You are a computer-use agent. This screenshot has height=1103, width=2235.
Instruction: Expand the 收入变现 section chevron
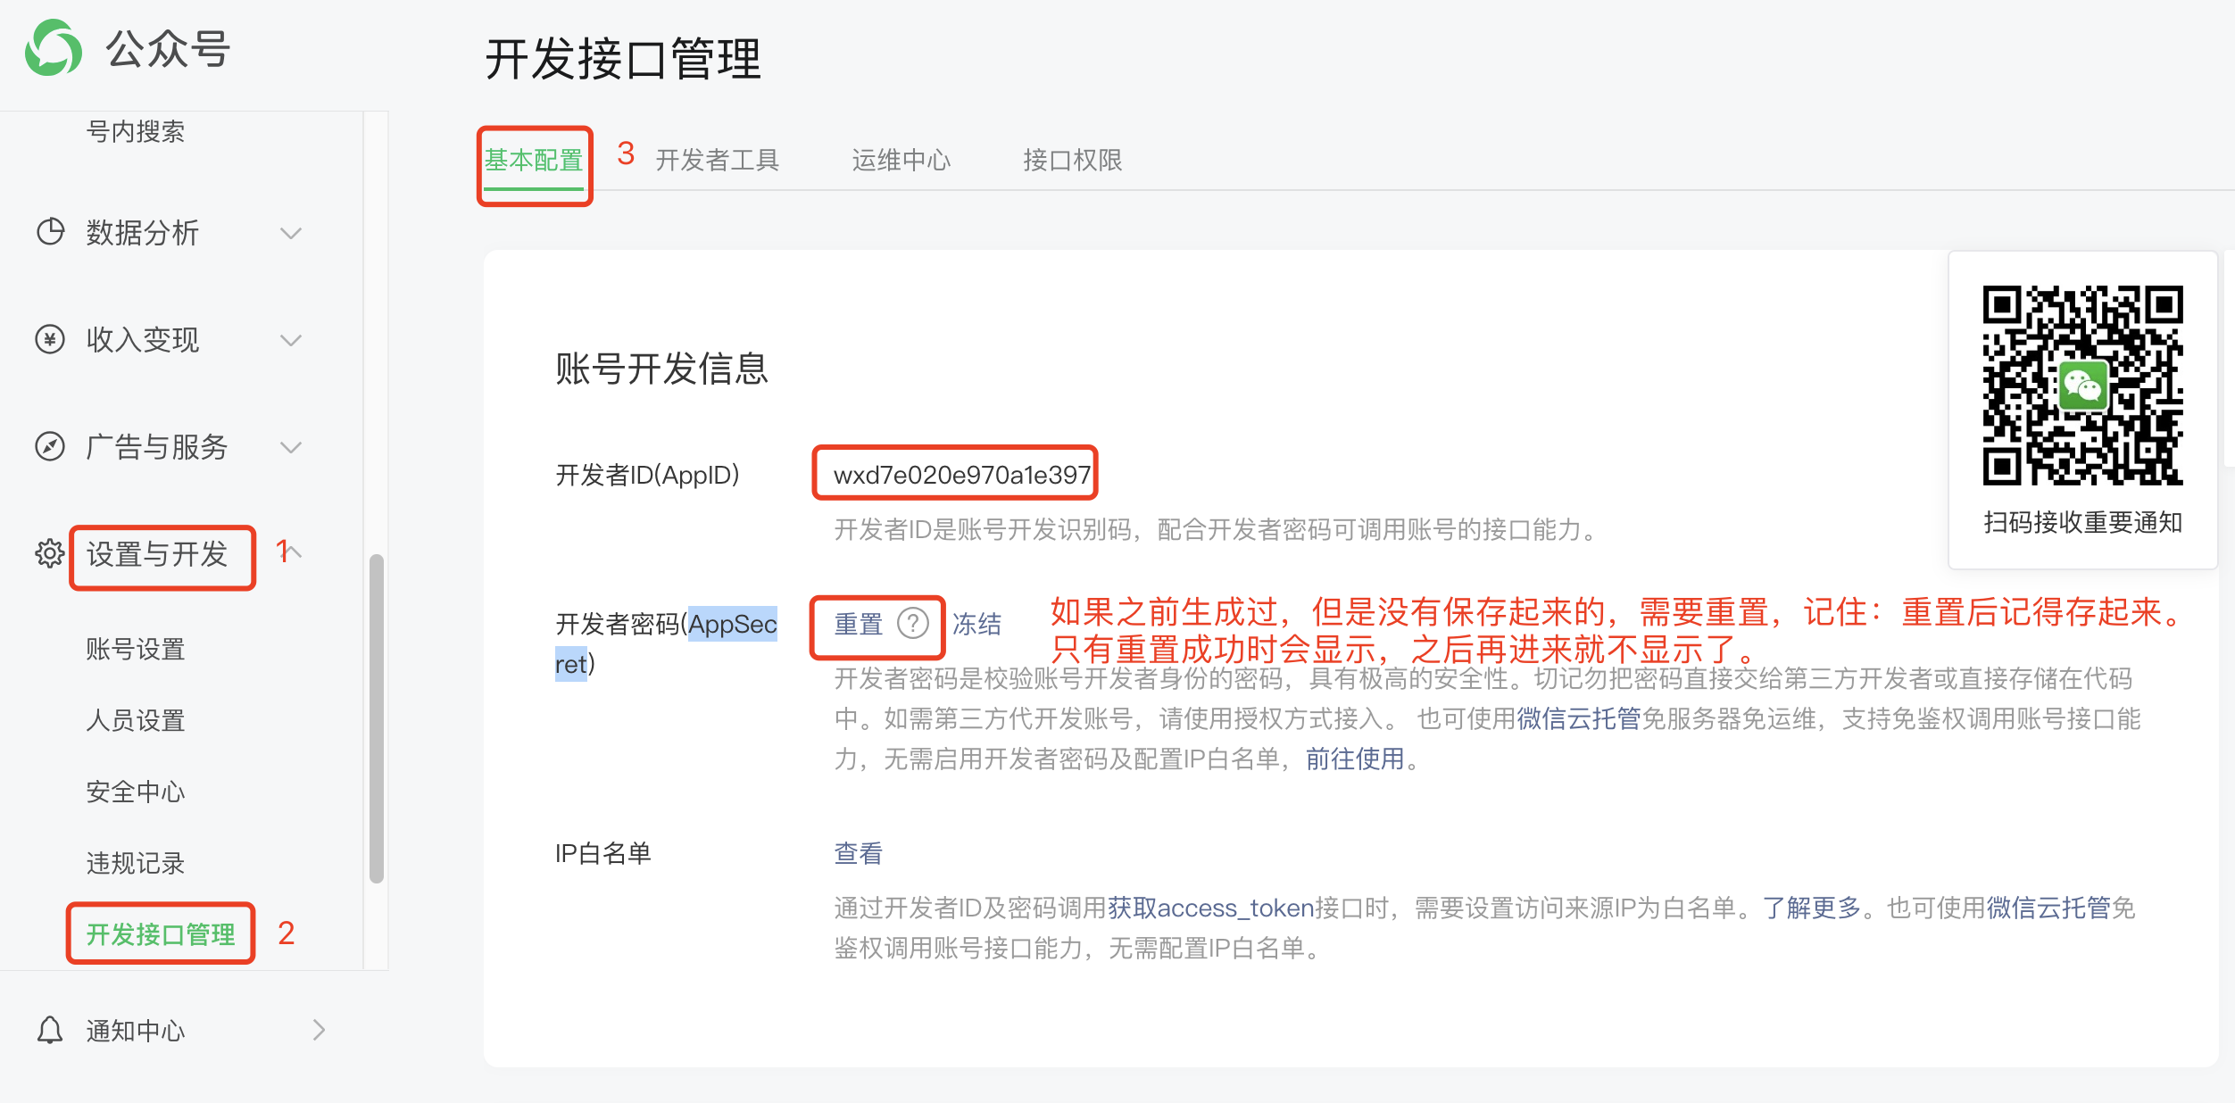[x=291, y=341]
